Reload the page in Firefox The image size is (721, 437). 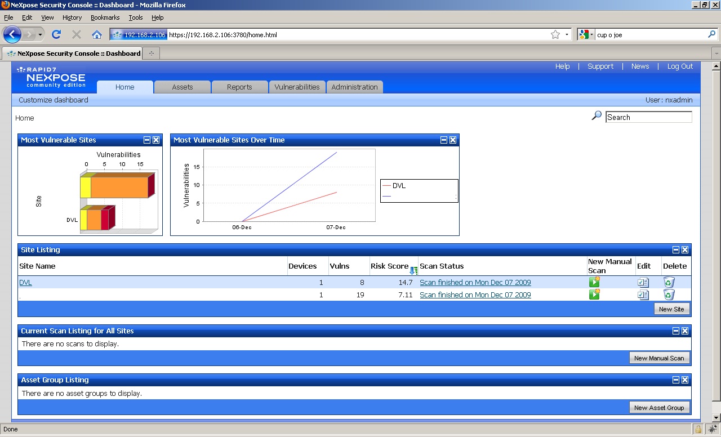pos(56,34)
